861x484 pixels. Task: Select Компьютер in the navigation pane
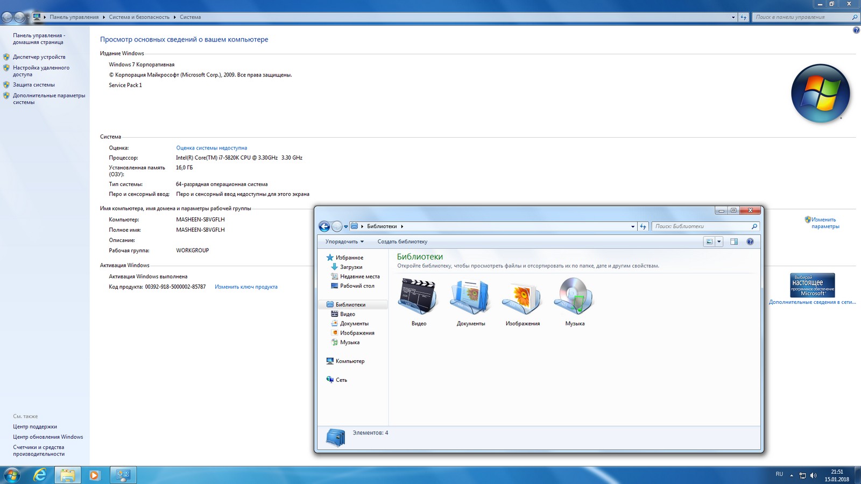(x=350, y=361)
